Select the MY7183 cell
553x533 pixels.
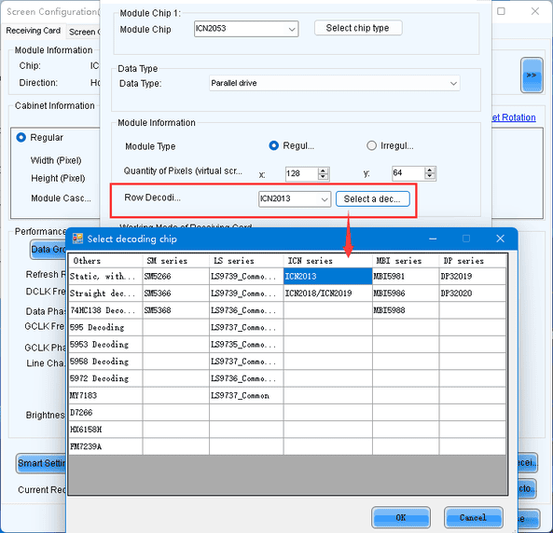pos(105,395)
